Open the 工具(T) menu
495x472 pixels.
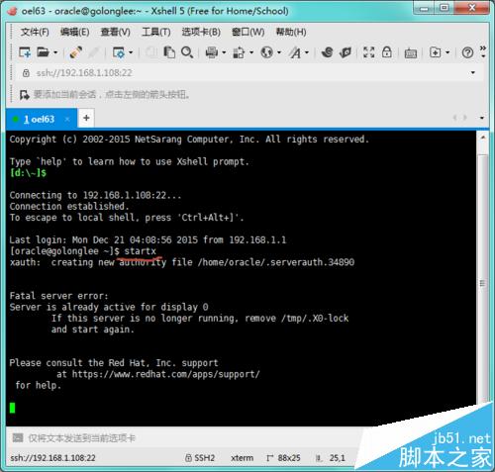click(x=155, y=32)
